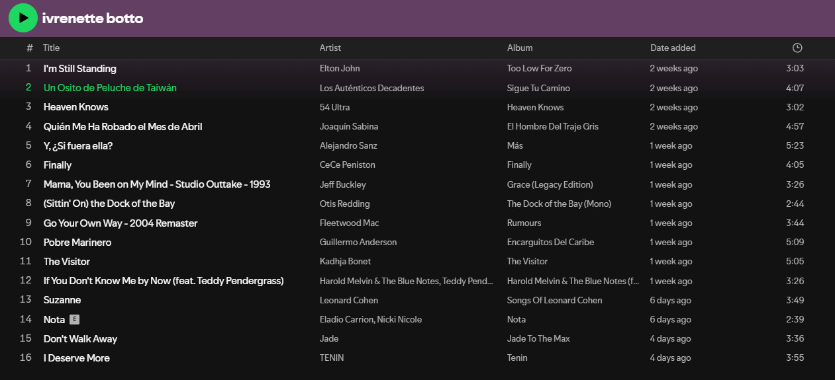Select the track Heaven Knows
Viewport: 835px width, 380px height.
(x=76, y=107)
